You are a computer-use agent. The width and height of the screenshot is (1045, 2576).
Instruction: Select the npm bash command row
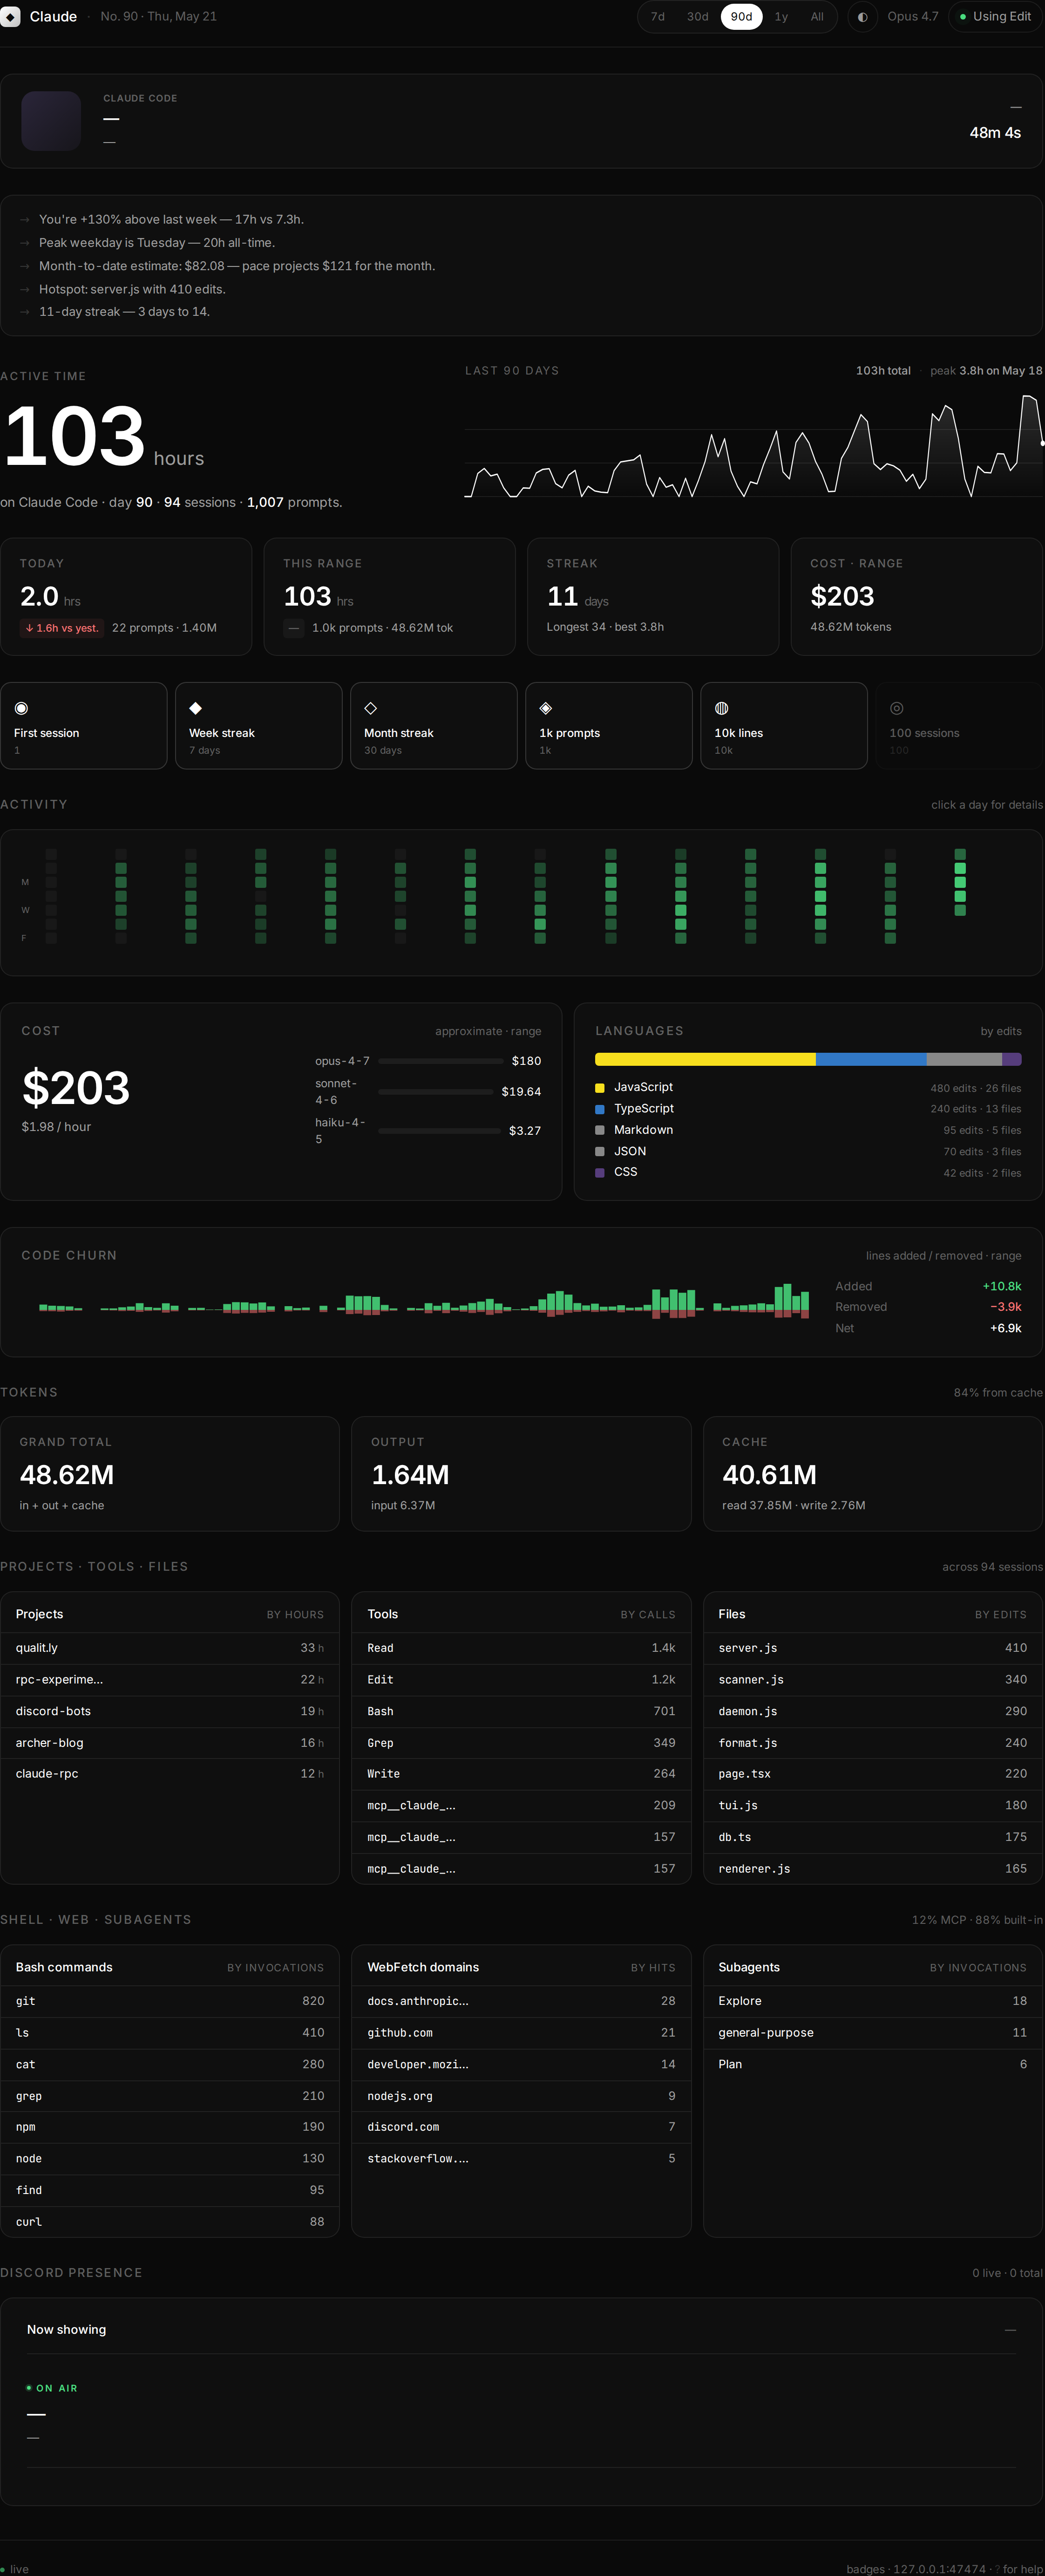[x=170, y=2127]
